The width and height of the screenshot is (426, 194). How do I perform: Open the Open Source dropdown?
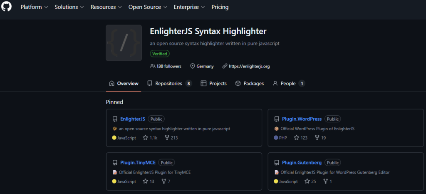pos(147,7)
